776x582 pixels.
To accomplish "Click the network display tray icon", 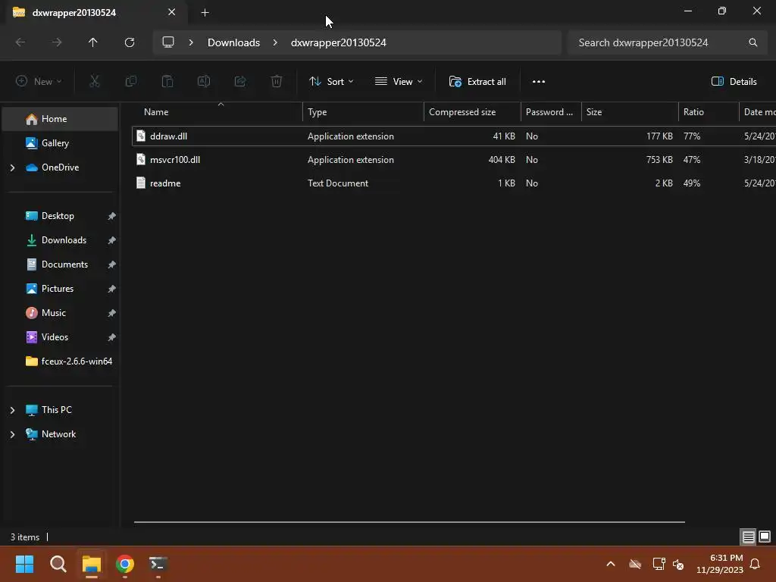I will pyautogui.click(x=659, y=564).
